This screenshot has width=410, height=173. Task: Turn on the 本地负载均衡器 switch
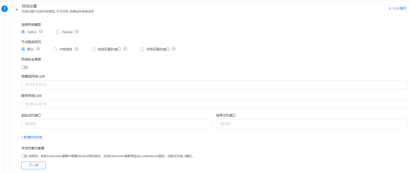pyautogui.click(x=25, y=156)
